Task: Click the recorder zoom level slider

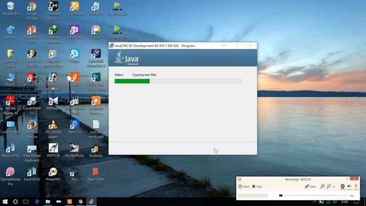Action: (313, 195)
